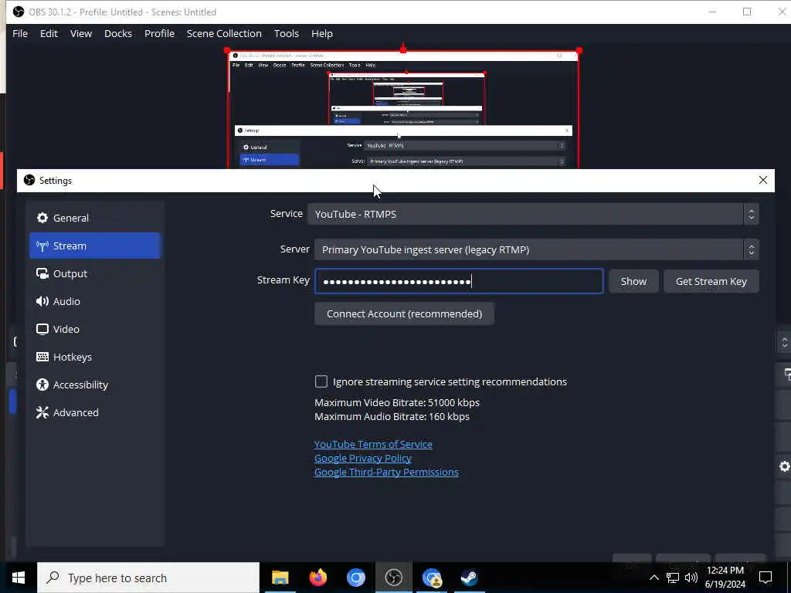Expand the Server dropdown for YouTube ingest
The width and height of the screenshot is (791, 593).
tap(537, 249)
